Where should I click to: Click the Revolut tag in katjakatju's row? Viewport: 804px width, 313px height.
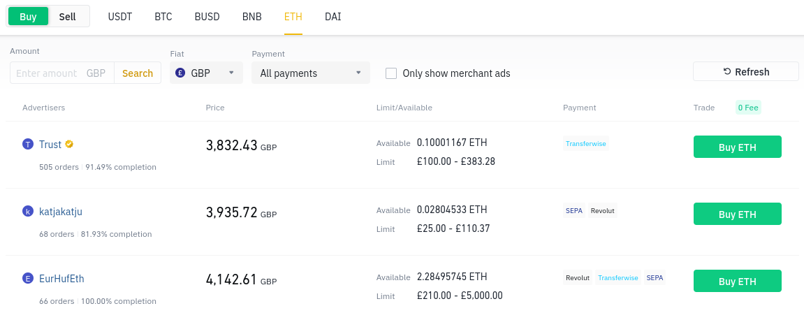(x=602, y=211)
